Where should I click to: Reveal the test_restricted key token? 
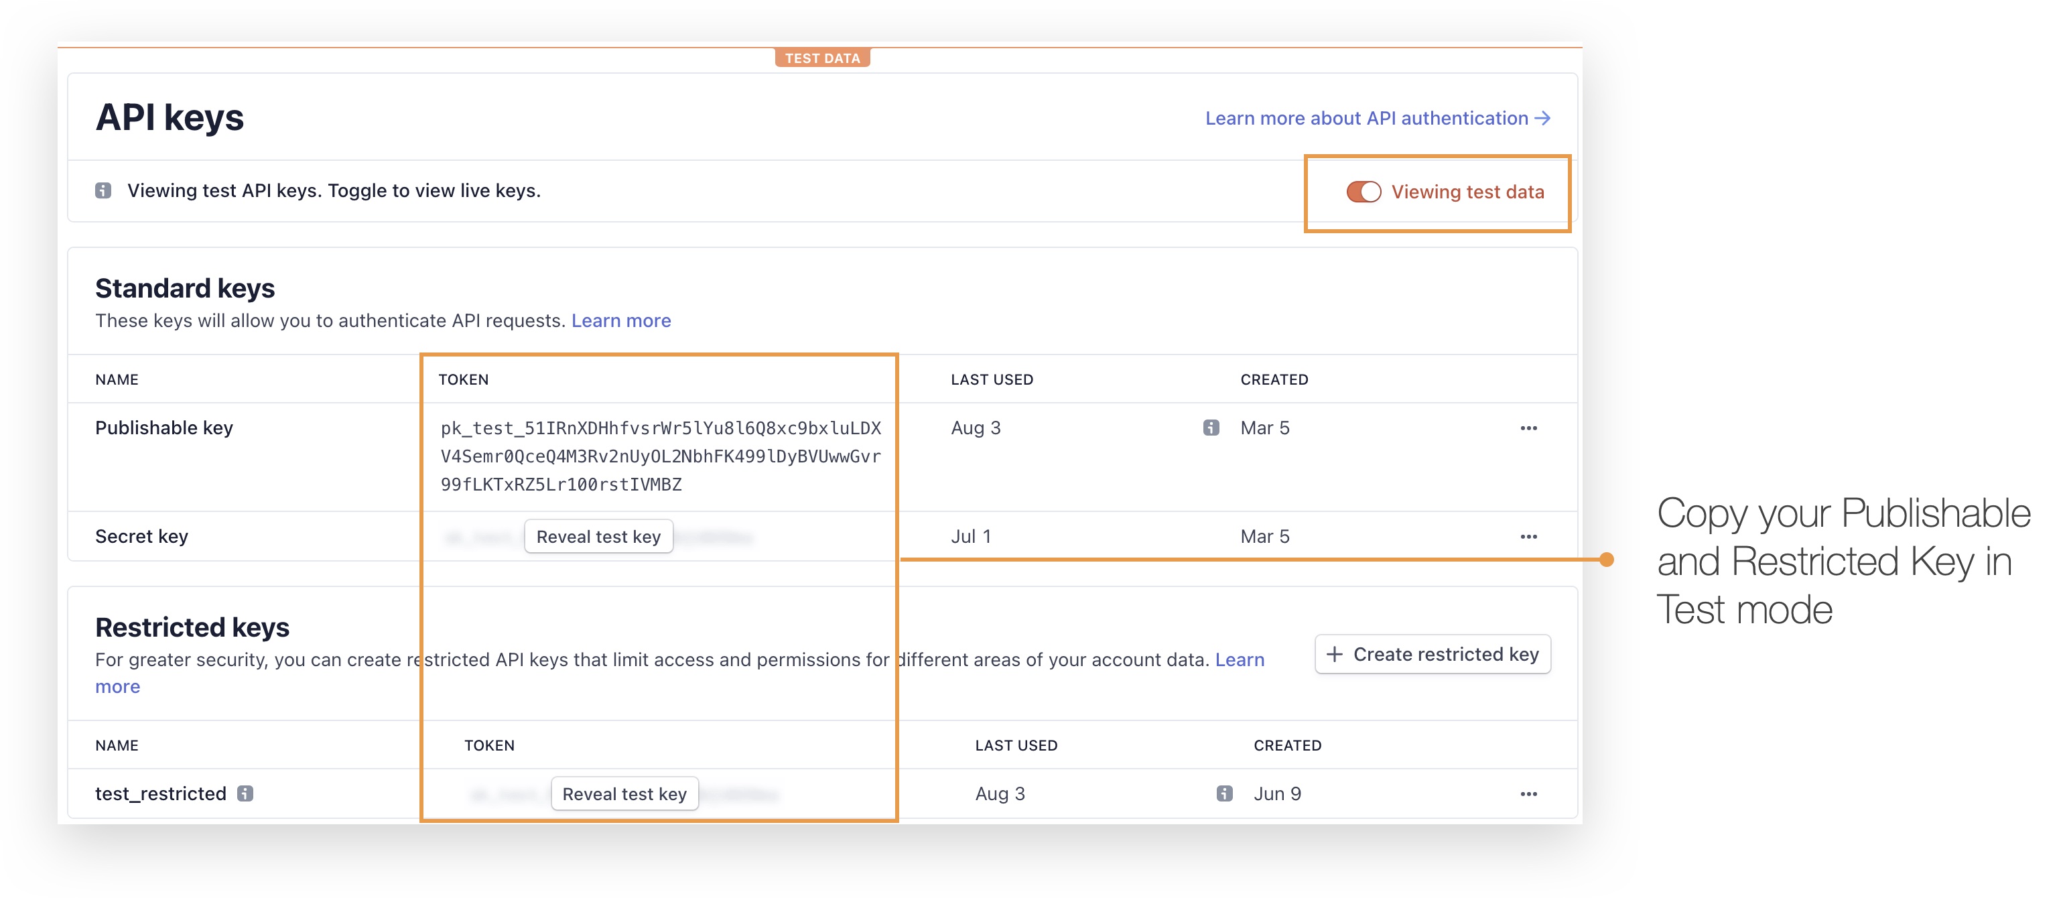point(624,793)
